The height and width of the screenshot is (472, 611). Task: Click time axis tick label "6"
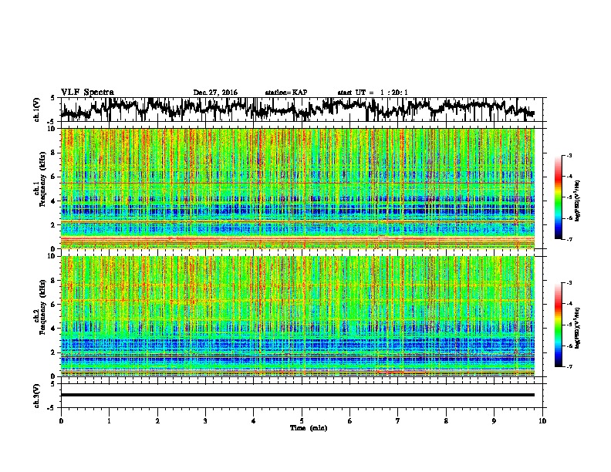(350, 421)
